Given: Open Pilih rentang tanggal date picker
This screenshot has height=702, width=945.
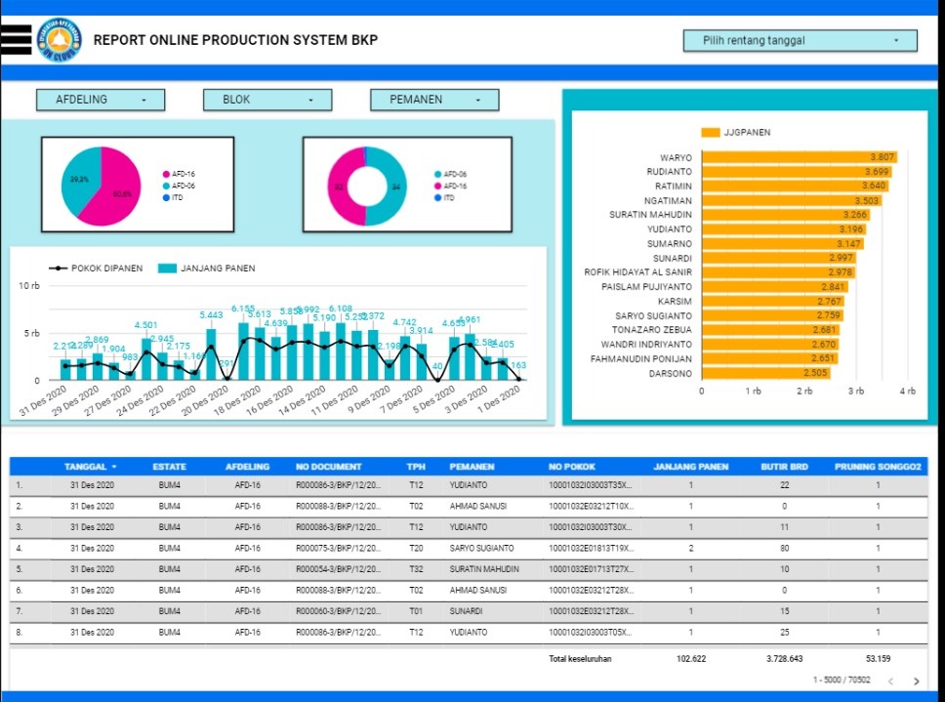Looking at the screenshot, I should pyautogui.click(x=800, y=41).
